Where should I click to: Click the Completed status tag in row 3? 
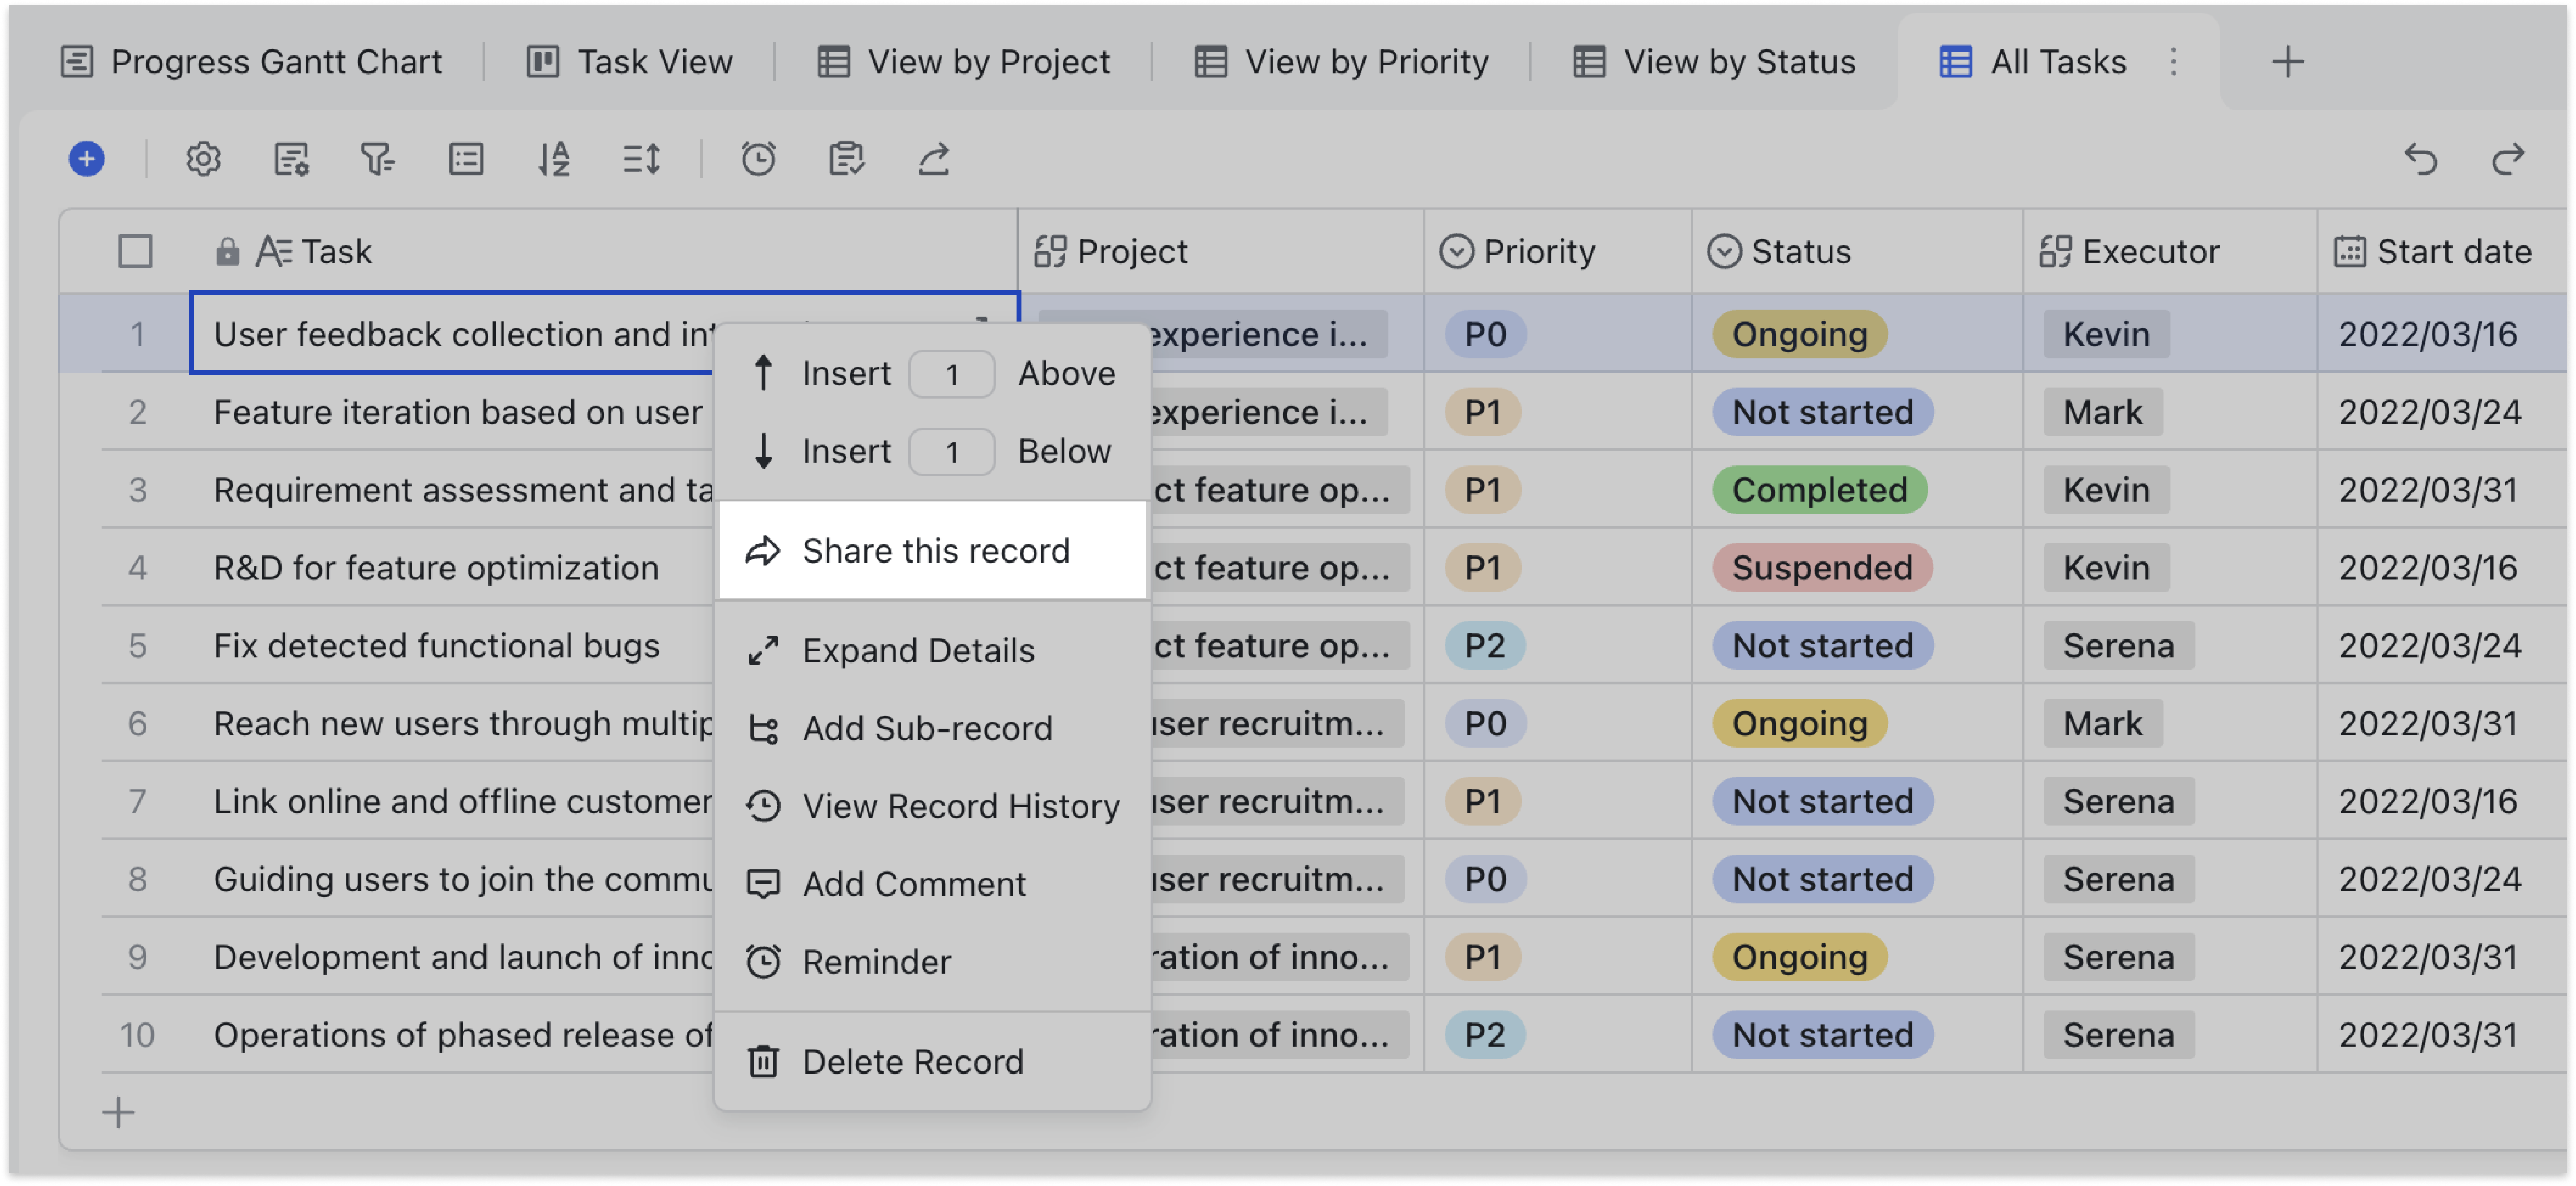[x=1819, y=490]
